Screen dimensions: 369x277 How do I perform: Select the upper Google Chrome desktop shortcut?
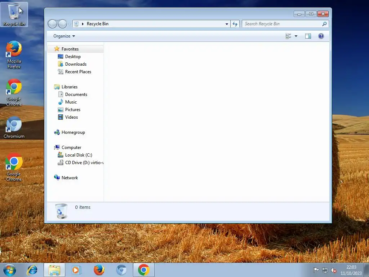coord(14,92)
